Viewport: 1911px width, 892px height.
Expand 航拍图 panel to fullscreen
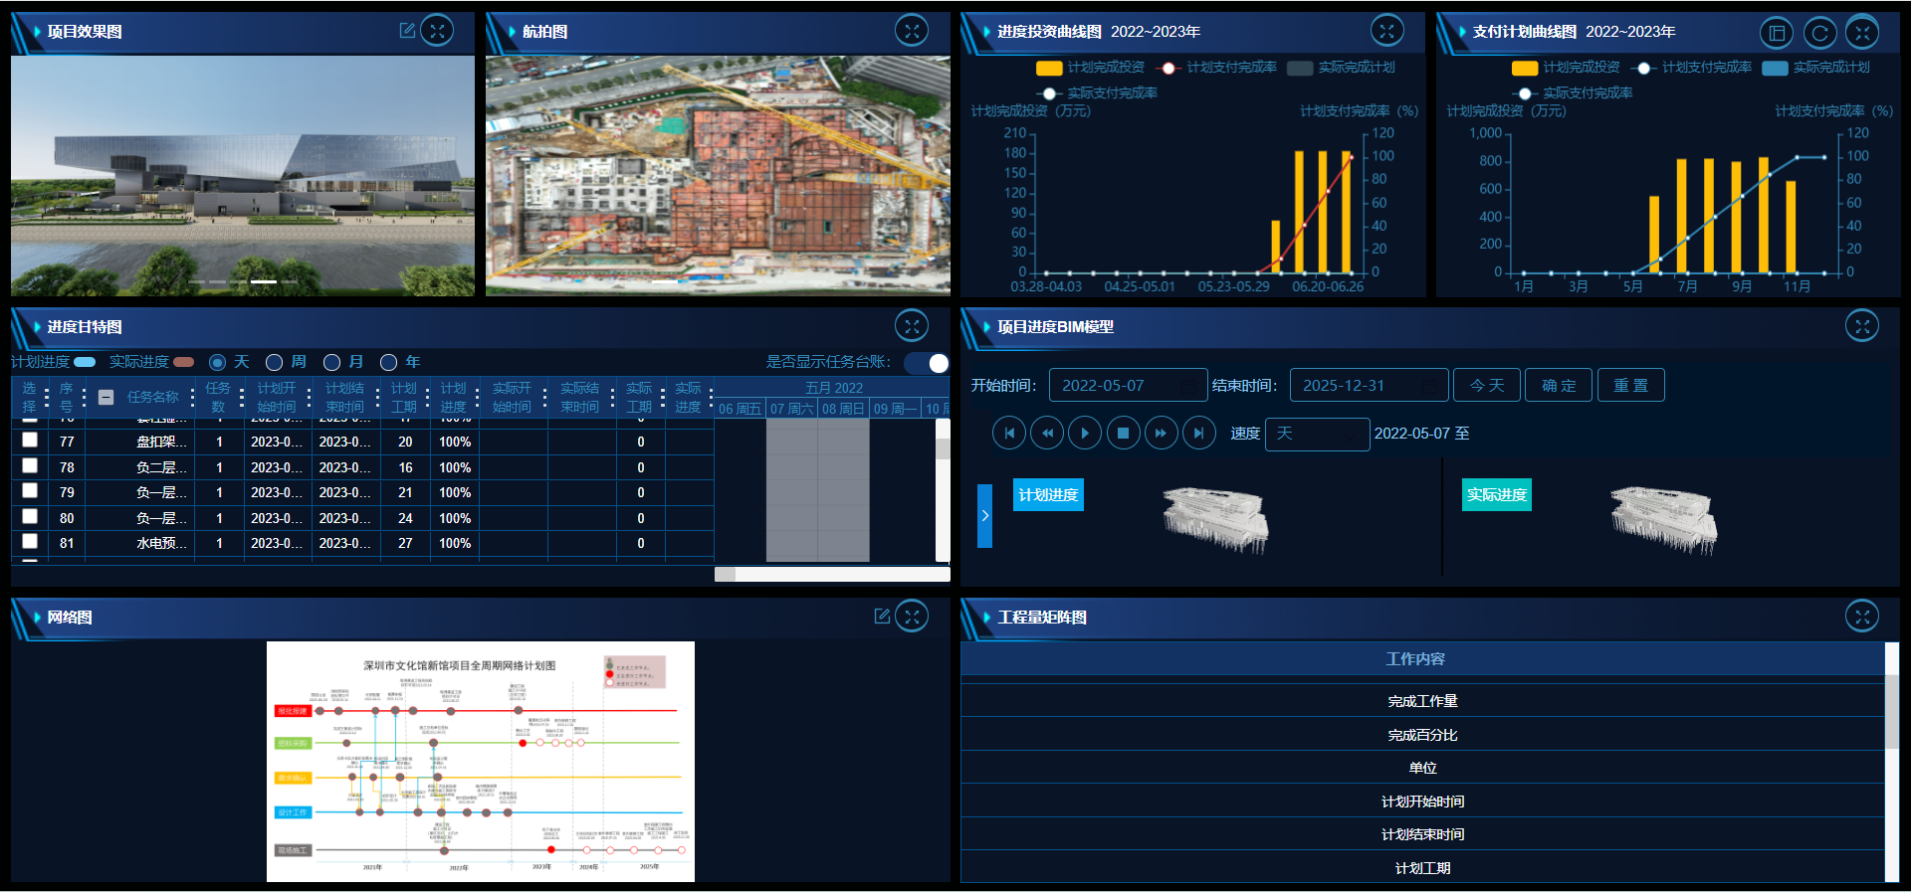tap(911, 31)
